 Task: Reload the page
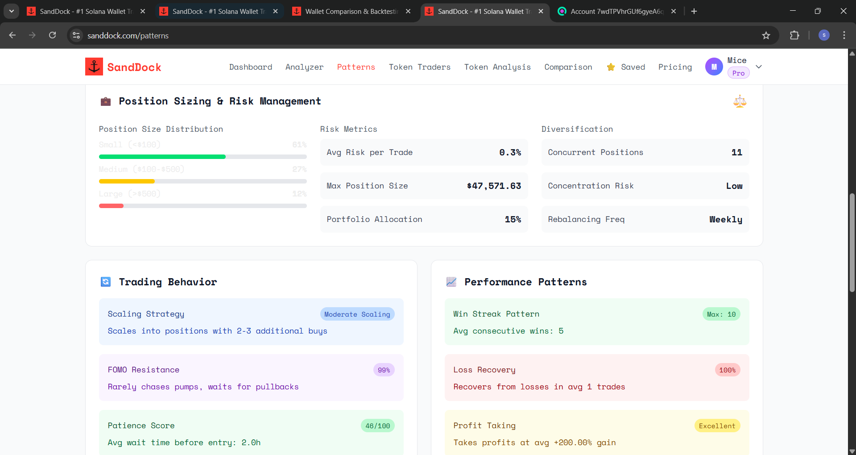[53, 35]
